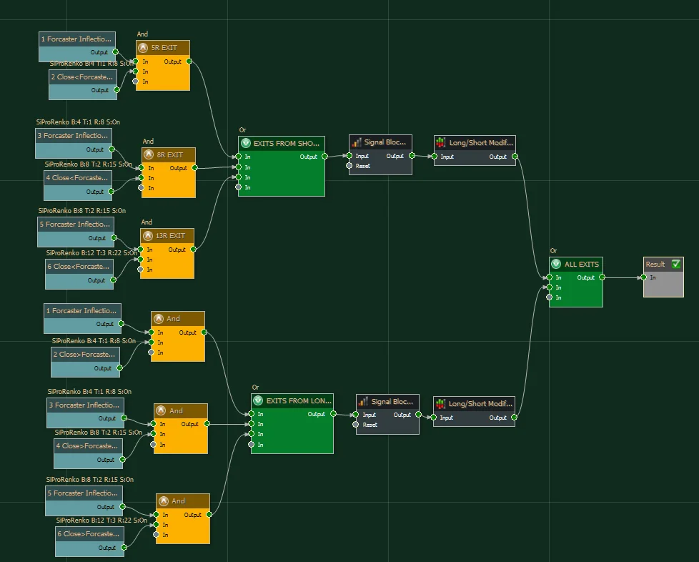Image resolution: width=699 pixels, height=562 pixels.
Task: Click the In port of the Result node
Action: pos(644,277)
